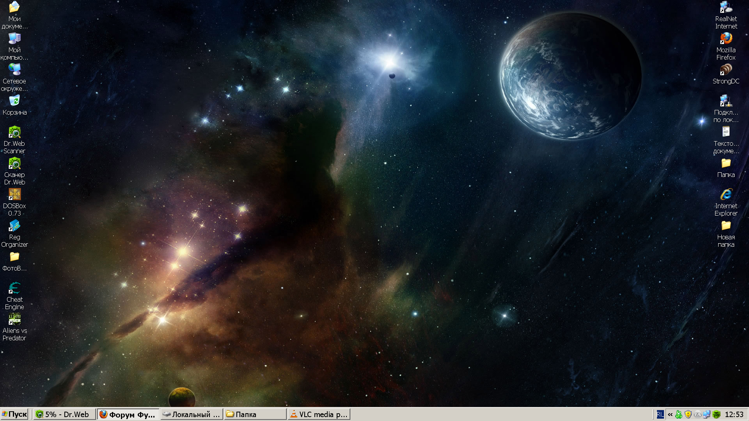Select the DOSBox 0.73 desktop icon
Viewport: 749px width, 421px height.
(x=14, y=195)
